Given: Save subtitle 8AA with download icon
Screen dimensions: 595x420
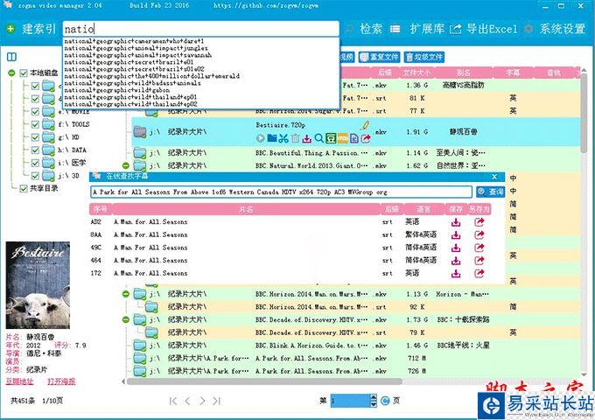Looking at the screenshot, I should point(456,235).
